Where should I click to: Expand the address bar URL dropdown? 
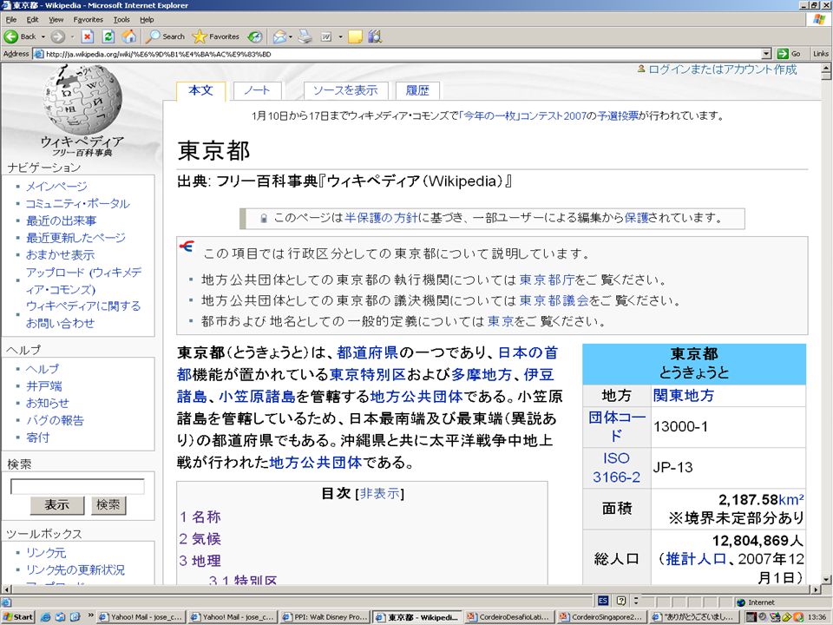[766, 54]
